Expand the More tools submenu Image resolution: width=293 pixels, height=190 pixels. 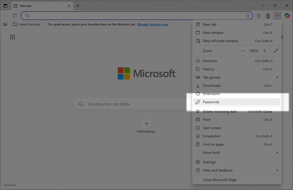coord(236,153)
